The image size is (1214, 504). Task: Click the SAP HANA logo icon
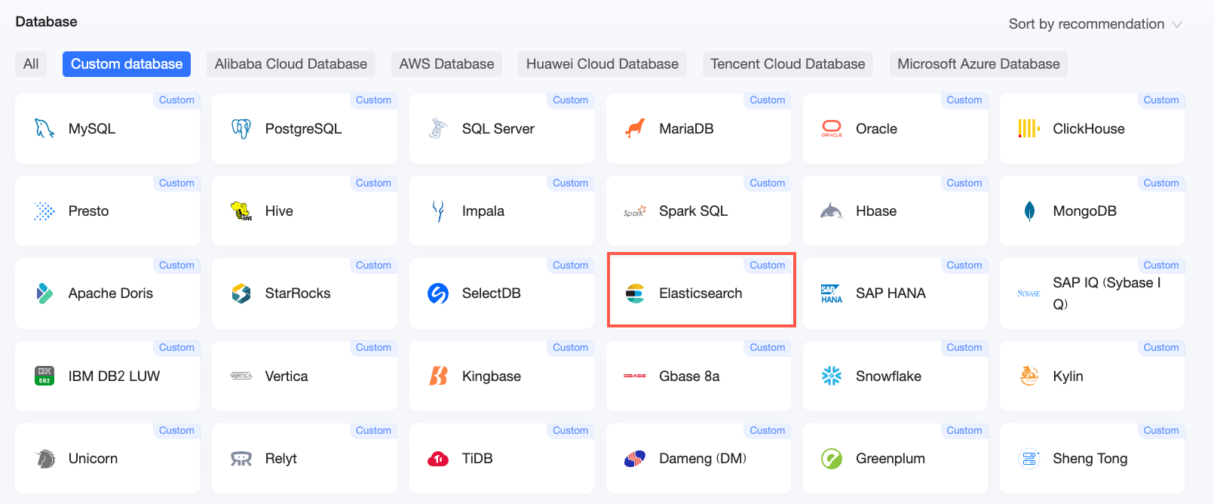(x=832, y=294)
